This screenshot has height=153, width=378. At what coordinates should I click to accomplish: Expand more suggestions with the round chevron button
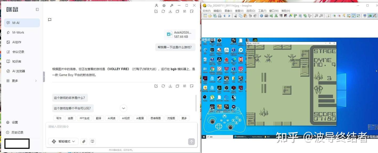pos(123,108)
